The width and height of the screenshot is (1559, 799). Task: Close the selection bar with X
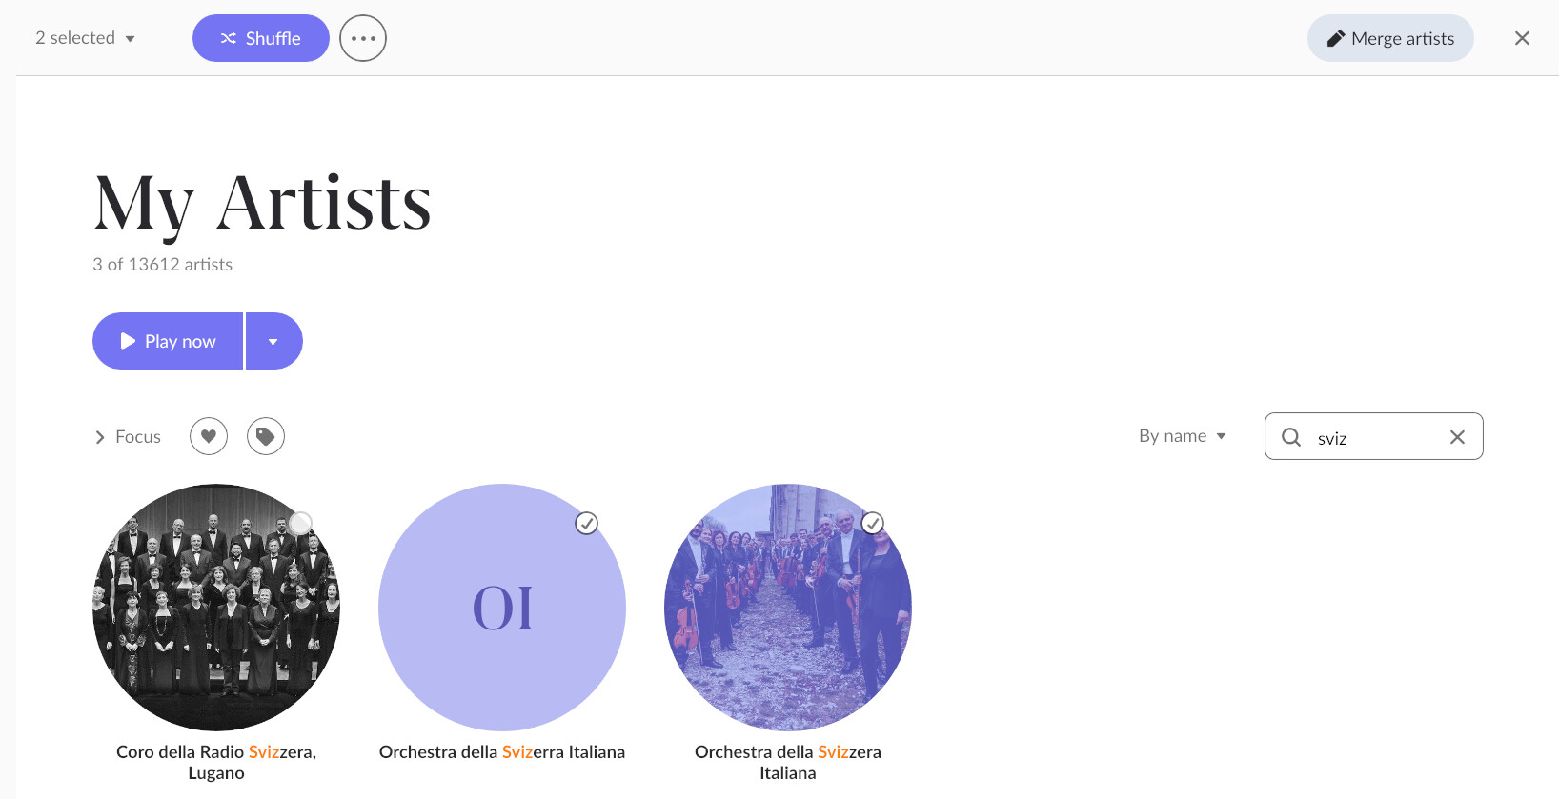click(x=1522, y=38)
